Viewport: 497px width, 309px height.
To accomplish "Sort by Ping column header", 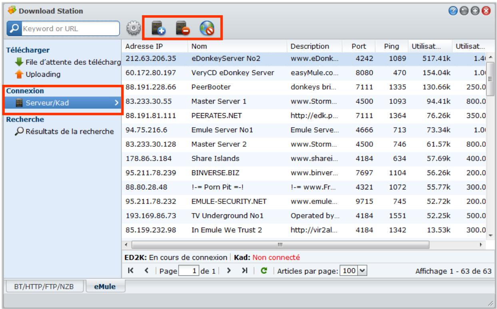I will (x=392, y=46).
